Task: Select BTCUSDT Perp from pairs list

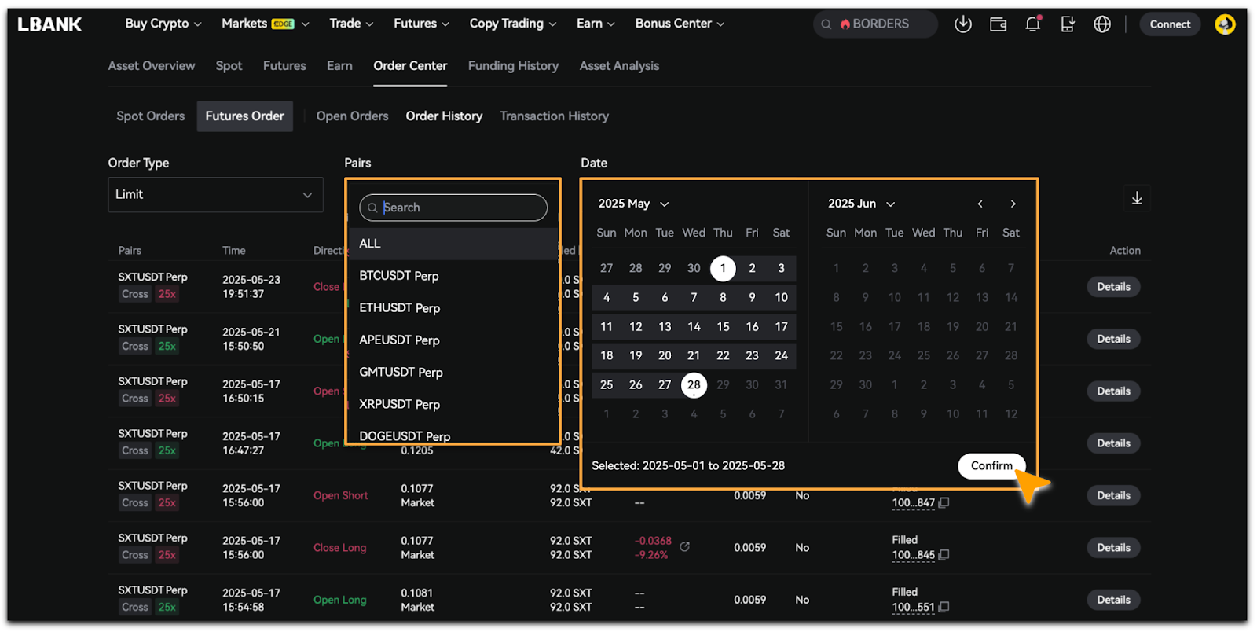Action: pyautogui.click(x=399, y=276)
